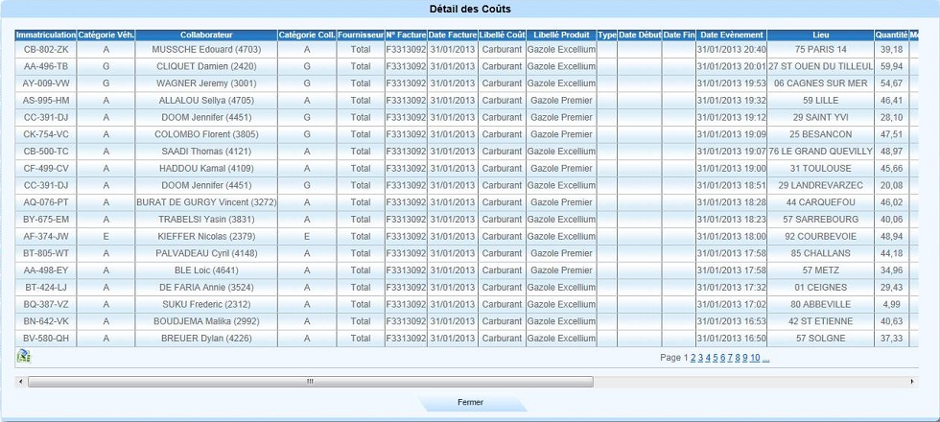Click the horizontal scrollbar thumb
The height and width of the screenshot is (422, 940).
click(310, 381)
